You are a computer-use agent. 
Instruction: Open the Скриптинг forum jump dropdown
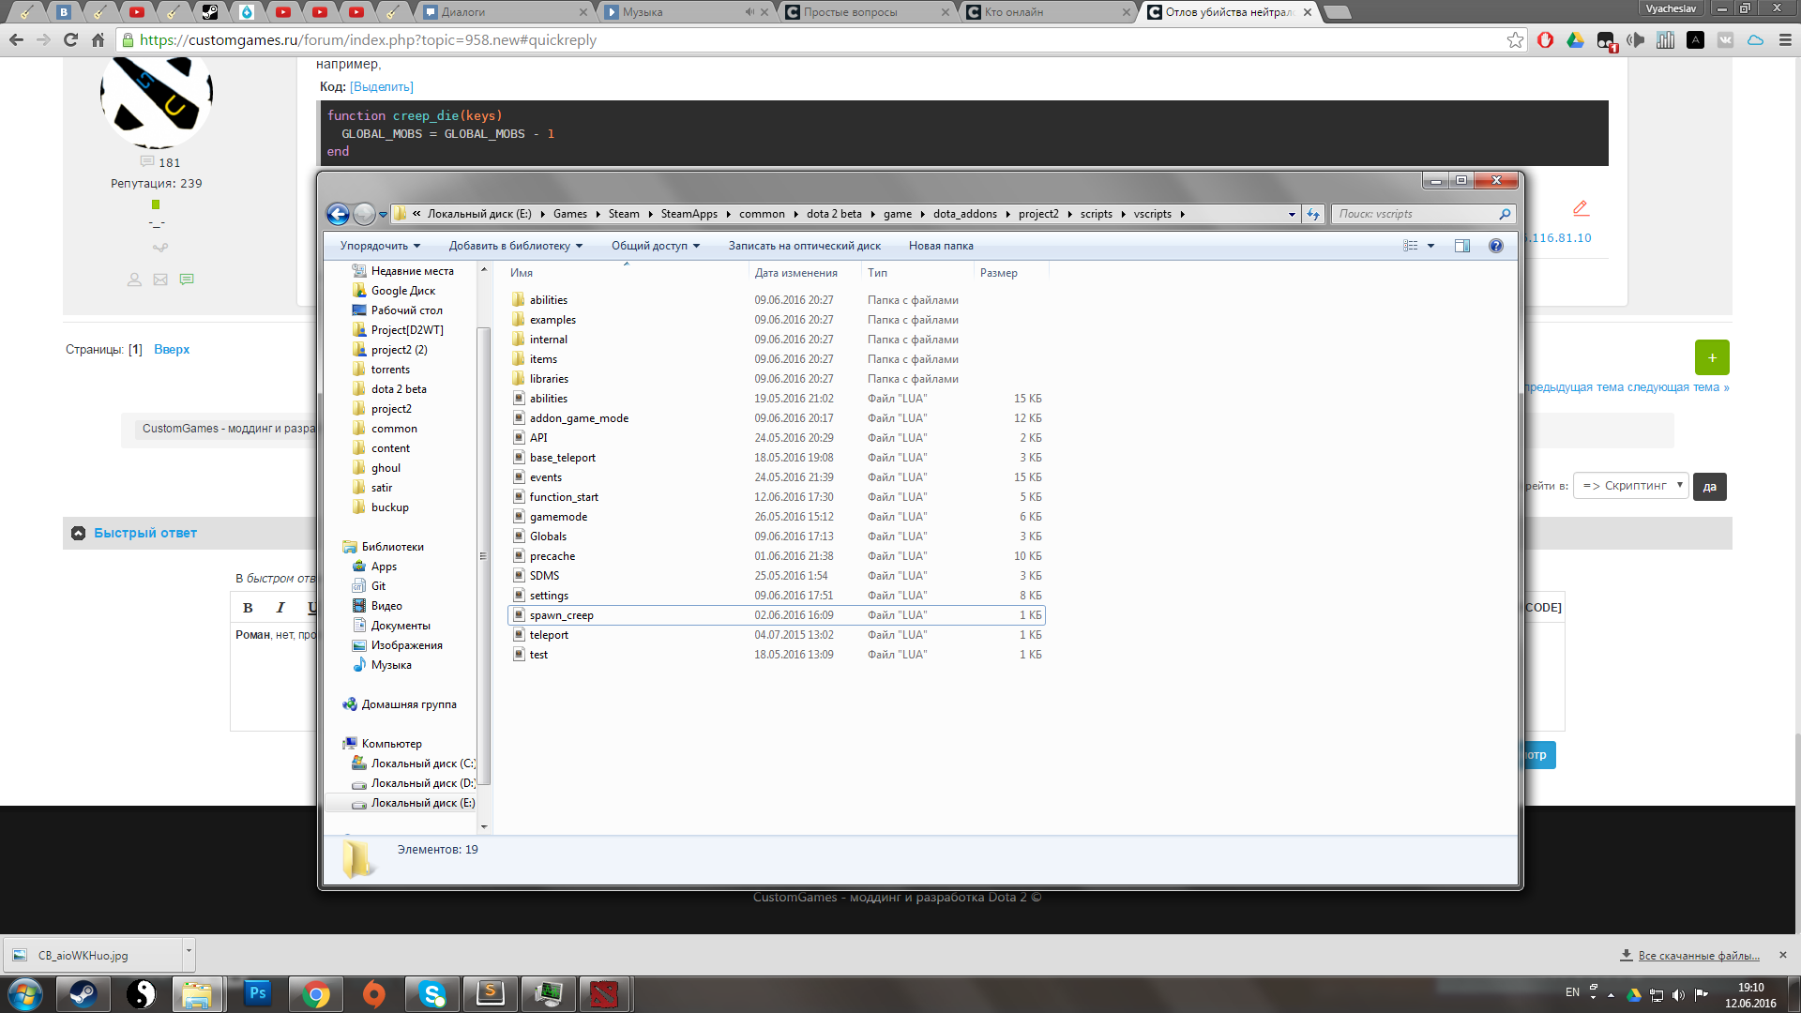1632,485
